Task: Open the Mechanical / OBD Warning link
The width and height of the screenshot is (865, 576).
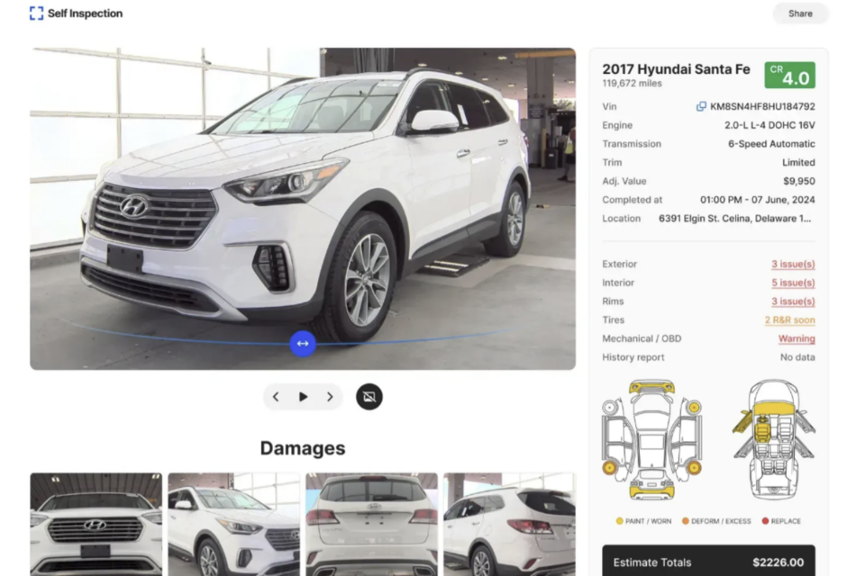Action: 797,339
